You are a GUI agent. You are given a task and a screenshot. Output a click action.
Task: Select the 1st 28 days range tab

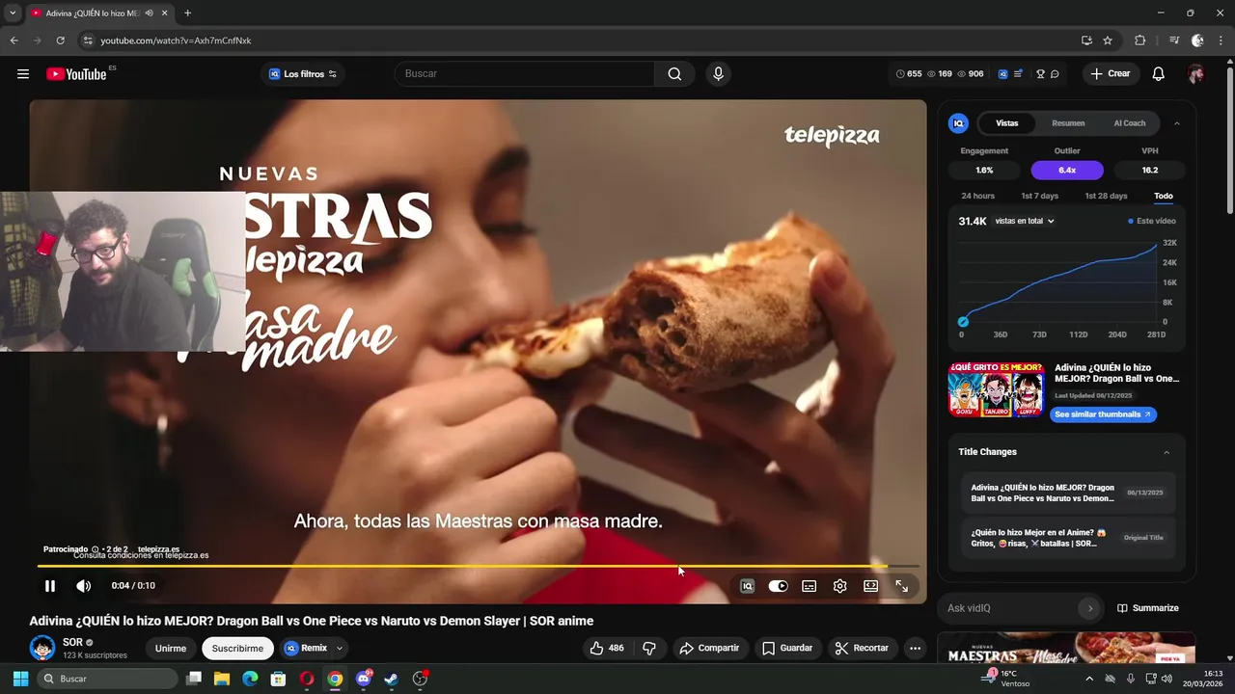(1106, 196)
